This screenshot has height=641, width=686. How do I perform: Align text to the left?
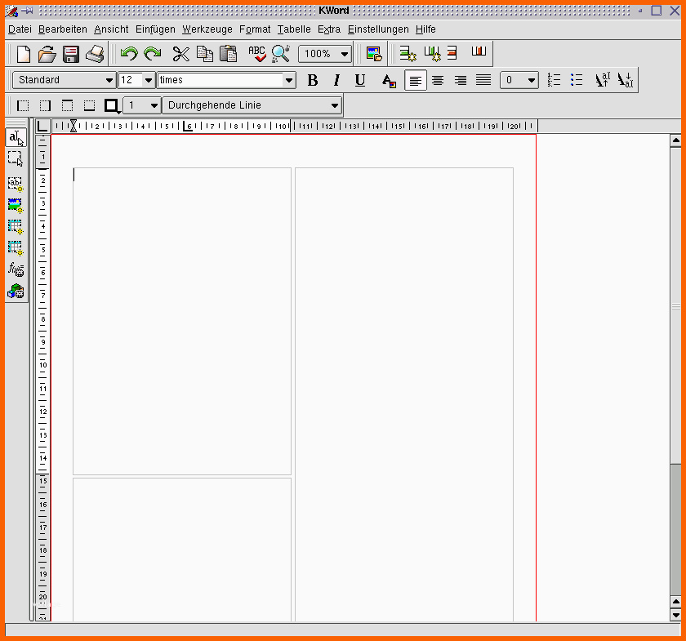point(415,81)
